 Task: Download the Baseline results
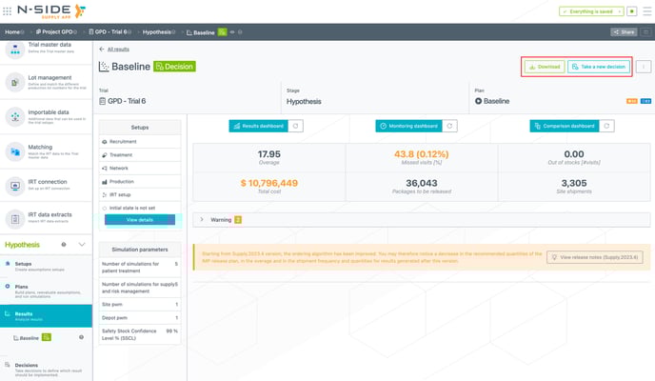tap(544, 68)
